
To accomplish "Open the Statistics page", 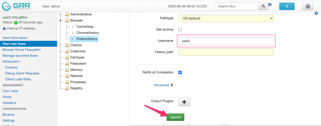I will [9, 103].
